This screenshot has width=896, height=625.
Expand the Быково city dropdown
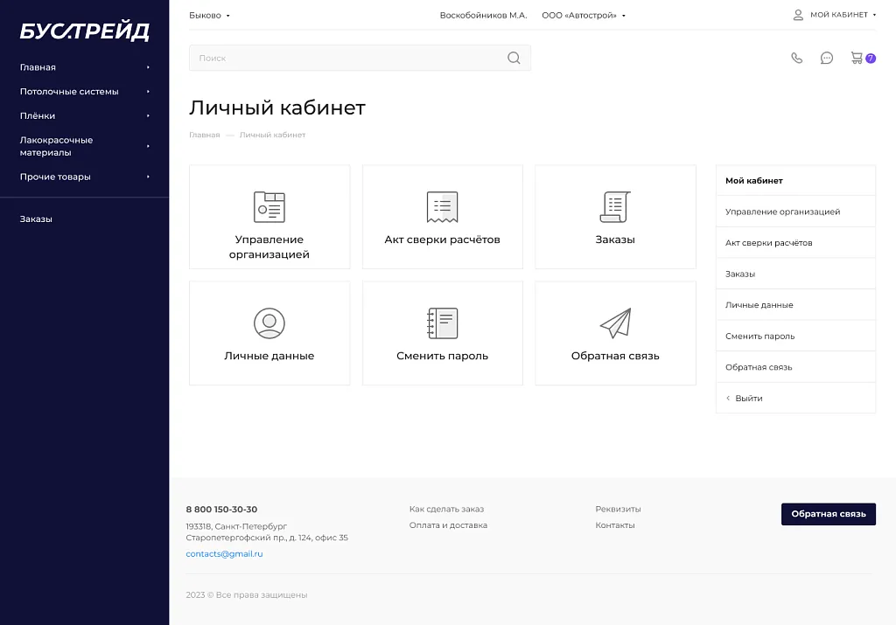click(210, 16)
